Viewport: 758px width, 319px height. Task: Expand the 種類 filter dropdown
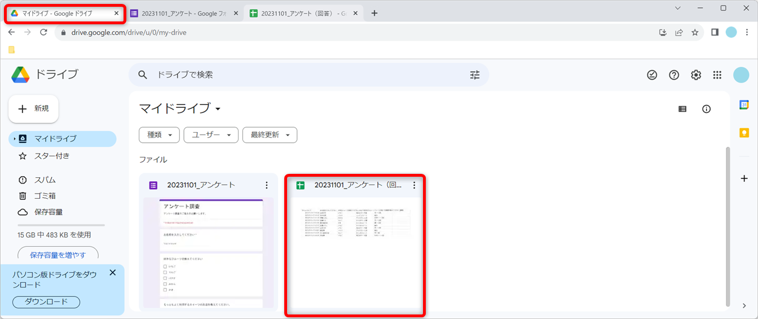click(x=159, y=135)
